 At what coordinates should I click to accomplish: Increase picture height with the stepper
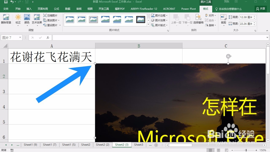(254, 16)
